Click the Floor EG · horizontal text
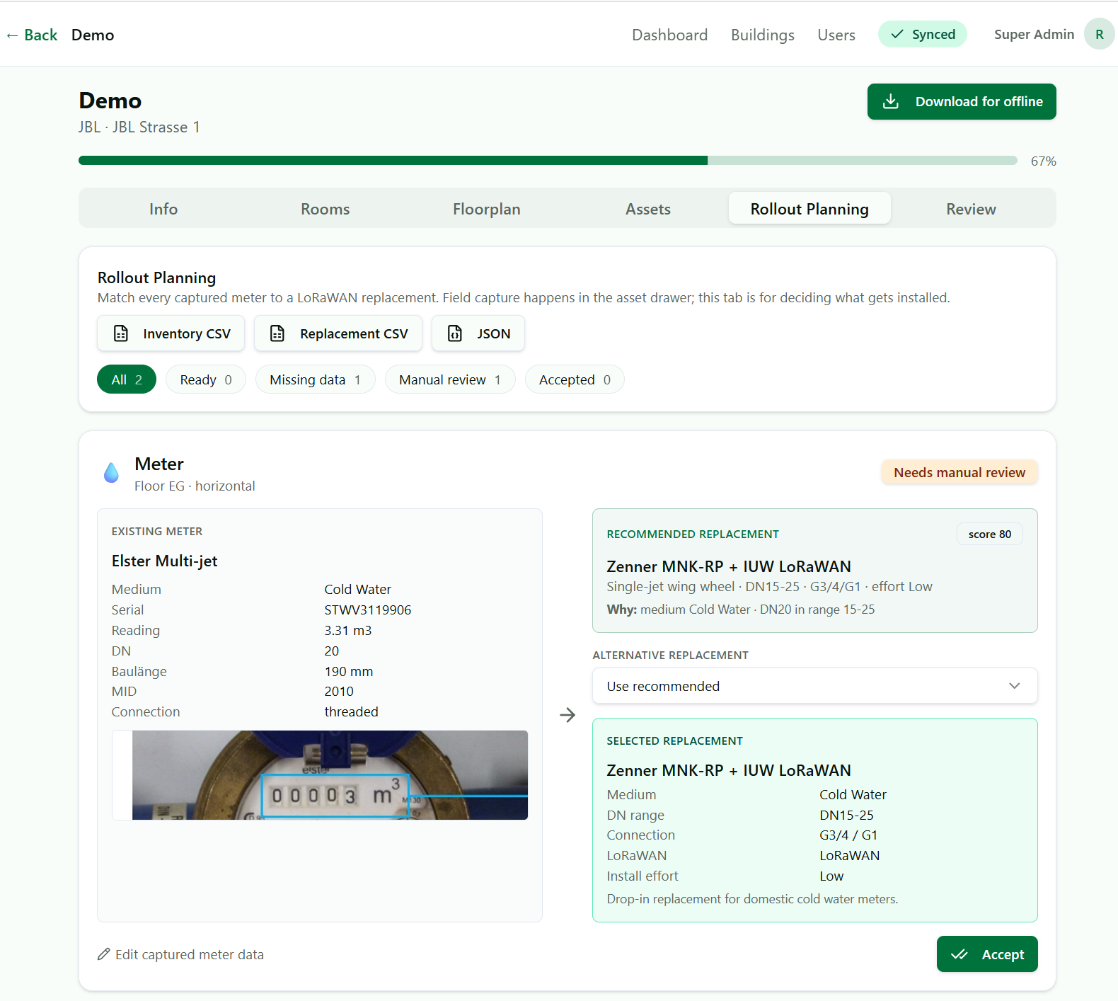 [x=195, y=486]
